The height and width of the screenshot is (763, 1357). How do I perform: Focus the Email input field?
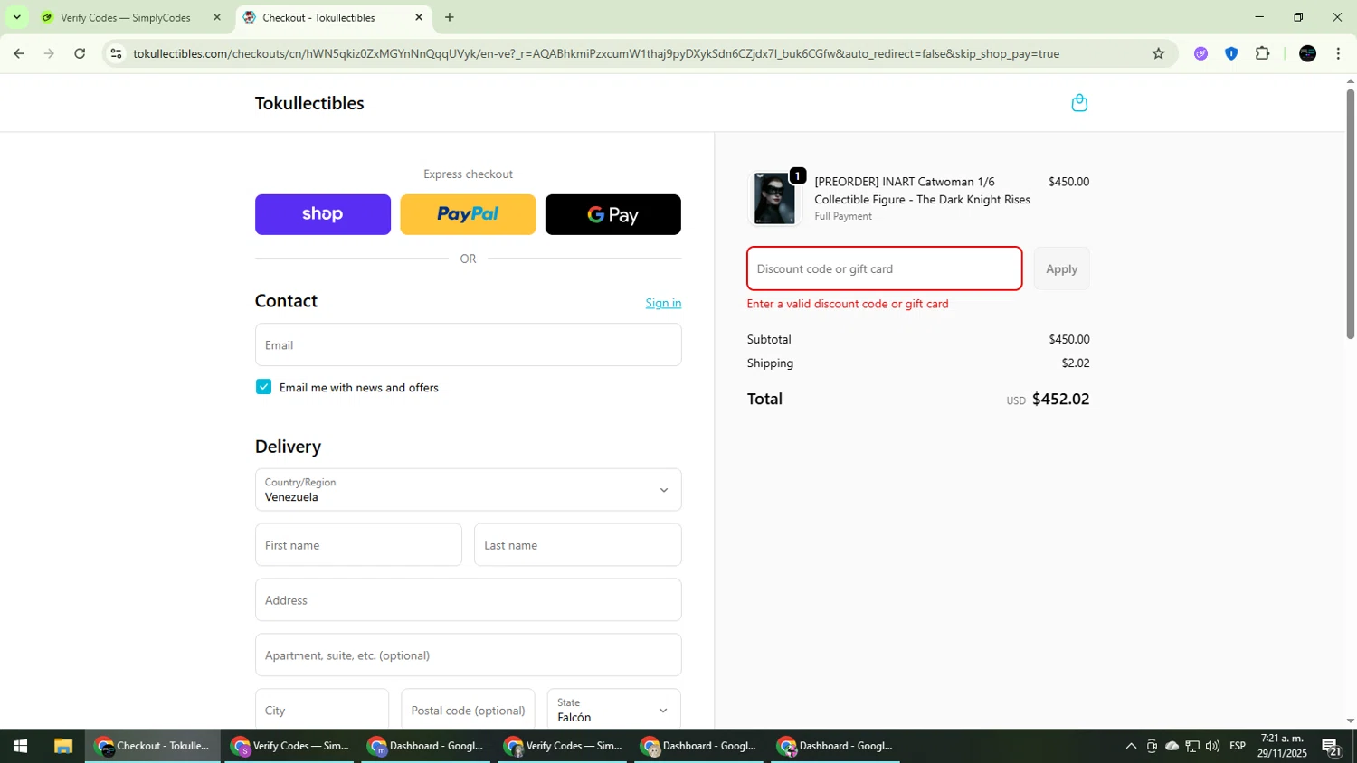point(468,344)
